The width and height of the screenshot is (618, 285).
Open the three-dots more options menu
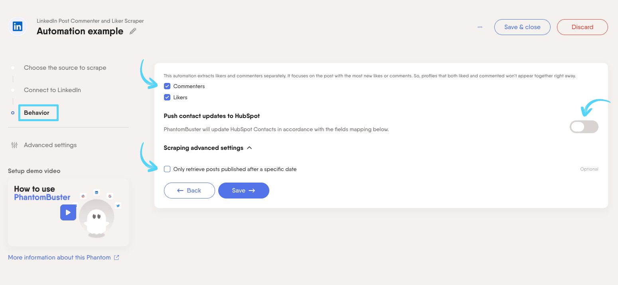pos(480,27)
